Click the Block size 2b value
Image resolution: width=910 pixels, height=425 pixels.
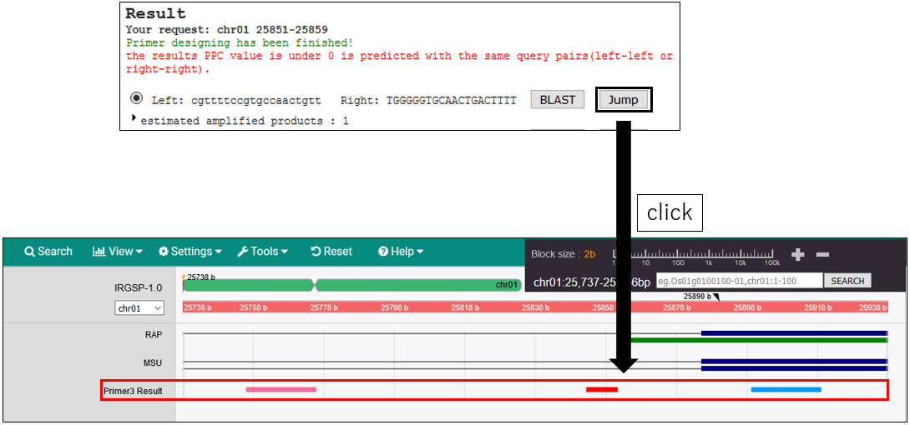coord(589,254)
